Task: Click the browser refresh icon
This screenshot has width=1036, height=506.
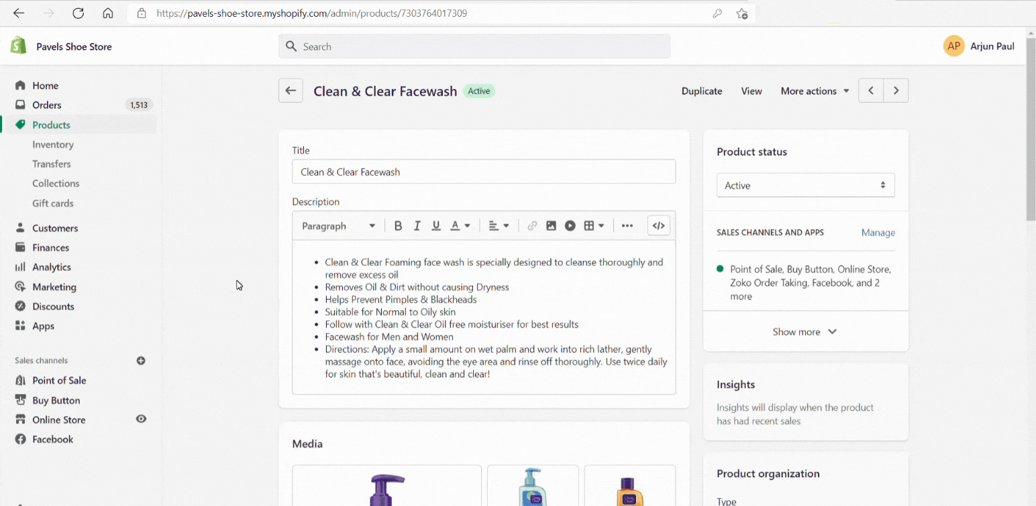Action: point(78,13)
